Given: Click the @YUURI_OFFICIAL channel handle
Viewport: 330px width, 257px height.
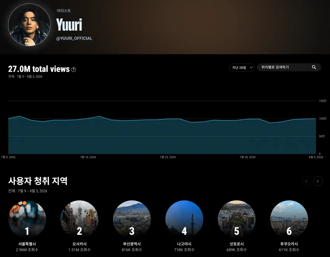Looking at the screenshot, I should pos(74,38).
